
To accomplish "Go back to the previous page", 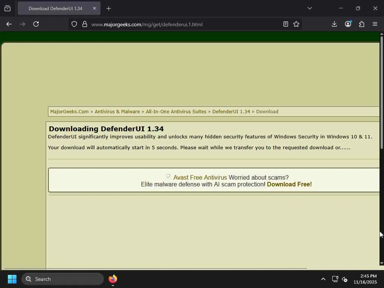I will (9, 24).
